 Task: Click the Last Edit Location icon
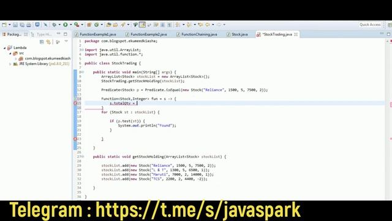pyautogui.click(x=200, y=25)
